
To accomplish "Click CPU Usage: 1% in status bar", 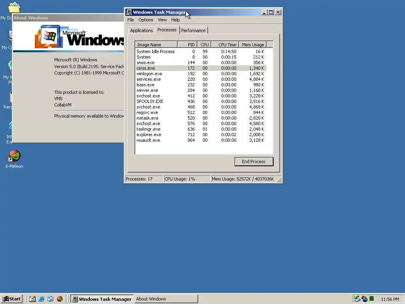I will [187, 179].
